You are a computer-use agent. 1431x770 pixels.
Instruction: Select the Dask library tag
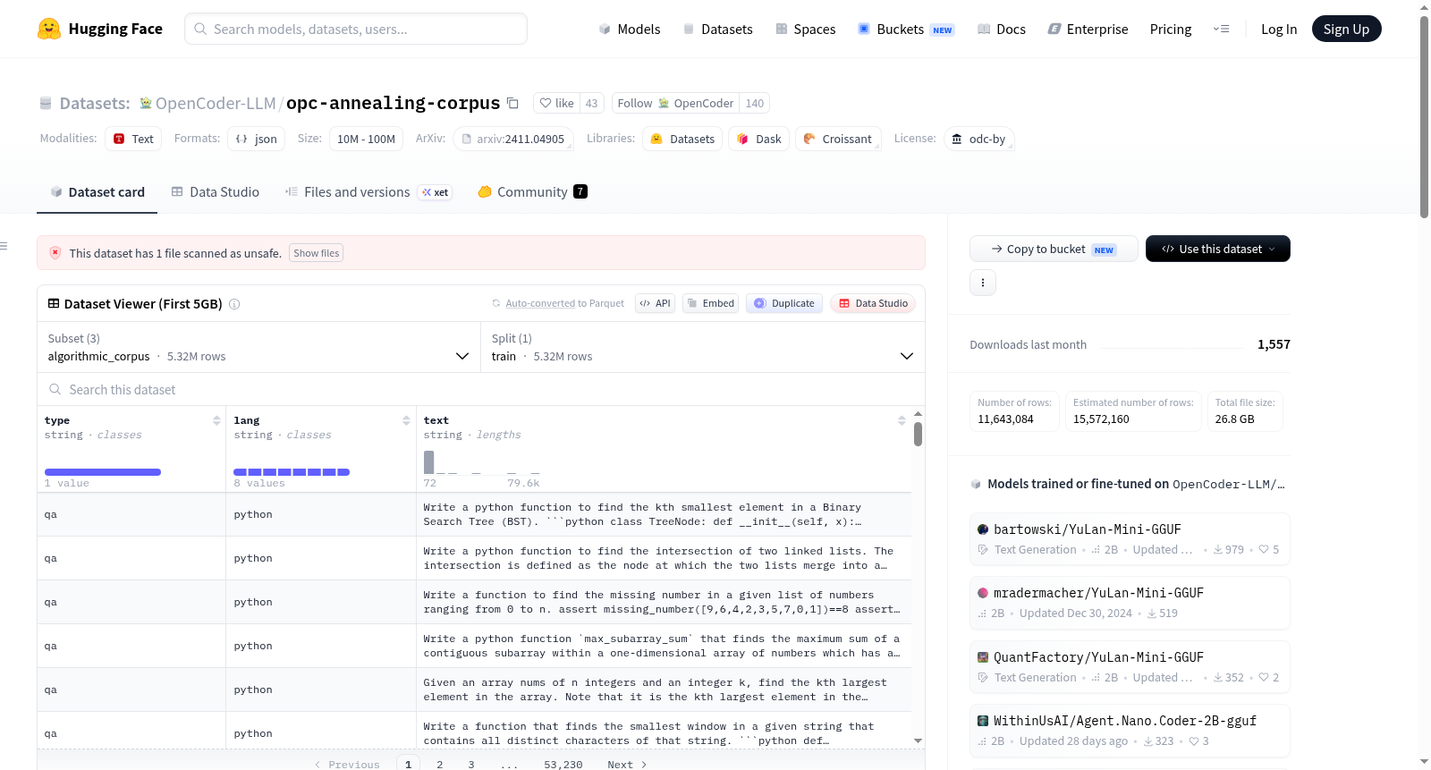758,139
